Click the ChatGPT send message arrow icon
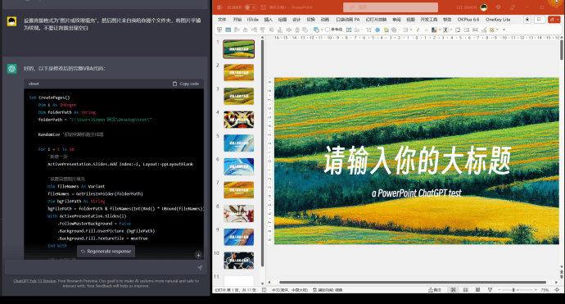The height and width of the screenshot is (304, 565). 200,268
